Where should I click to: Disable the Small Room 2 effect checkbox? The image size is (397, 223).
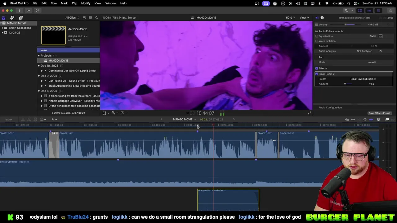click(x=317, y=74)
